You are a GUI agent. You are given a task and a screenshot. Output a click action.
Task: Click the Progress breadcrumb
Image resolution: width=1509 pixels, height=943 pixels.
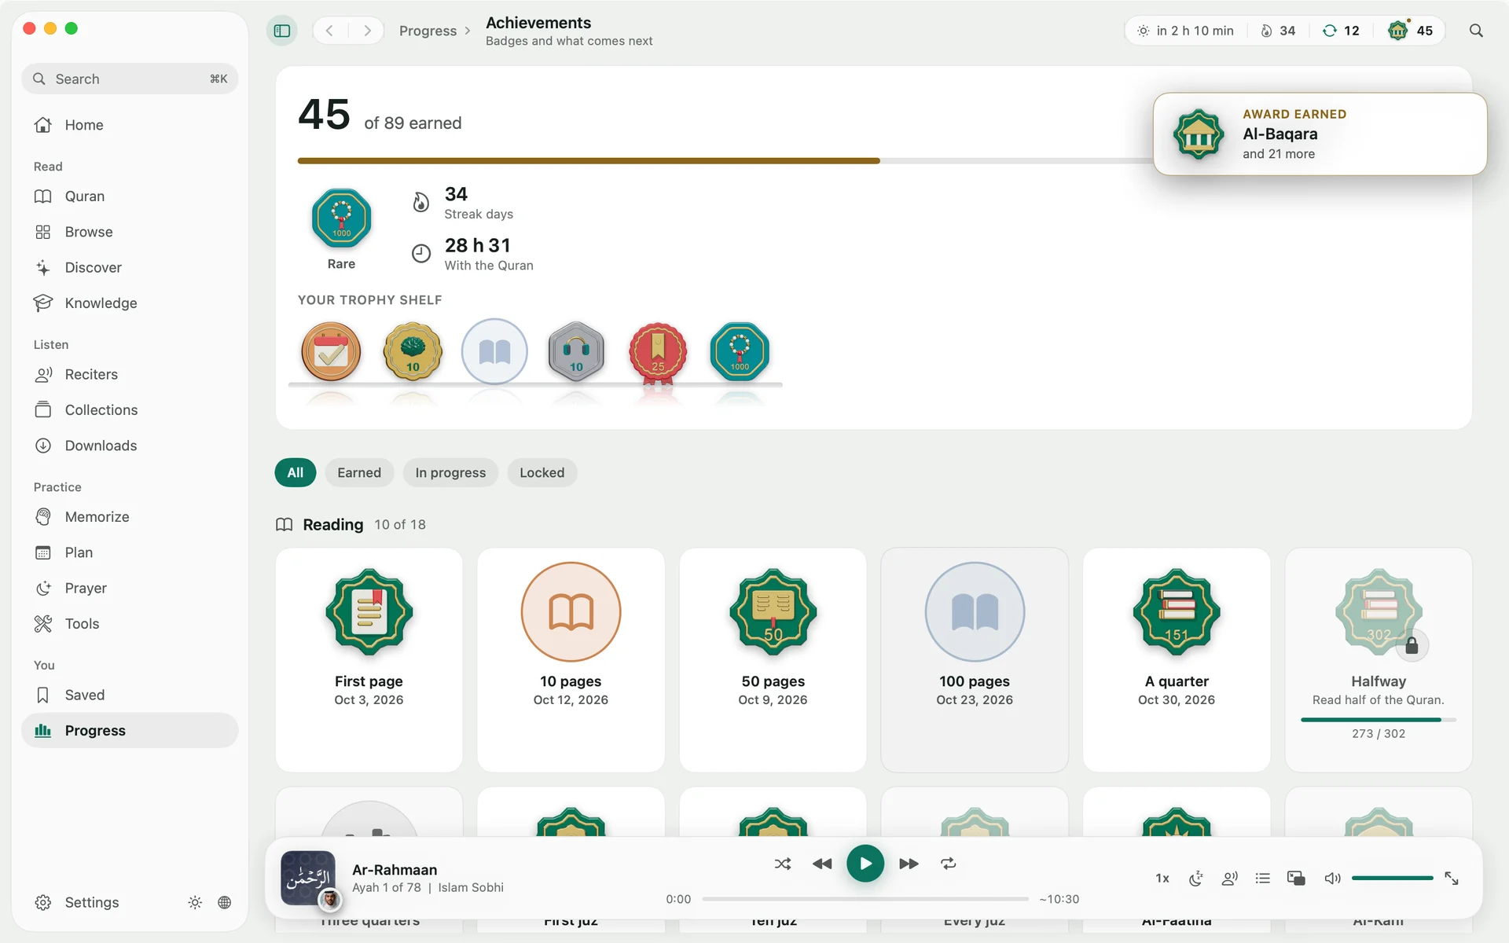click(x=428, y=31)
